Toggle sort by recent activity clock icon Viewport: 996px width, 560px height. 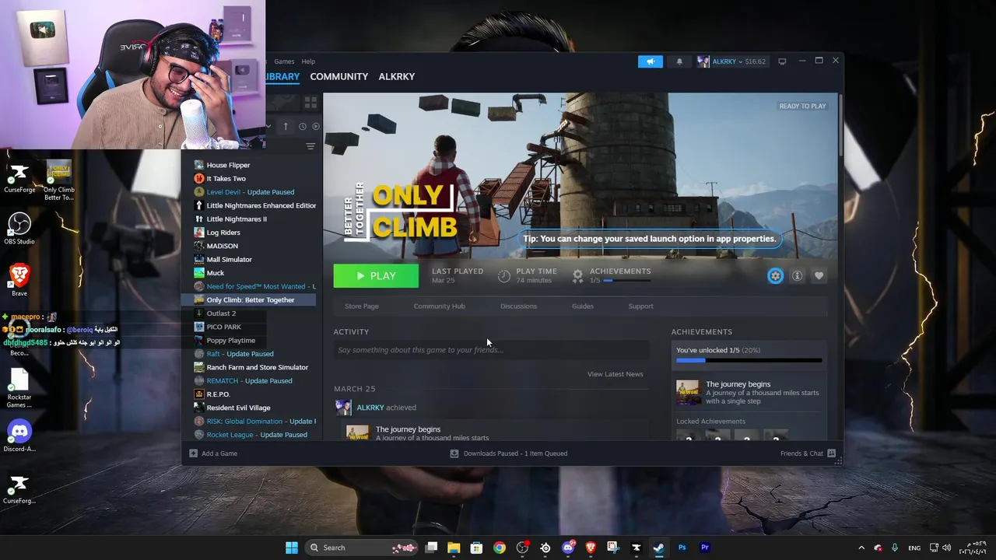click(x=303, y=126)
